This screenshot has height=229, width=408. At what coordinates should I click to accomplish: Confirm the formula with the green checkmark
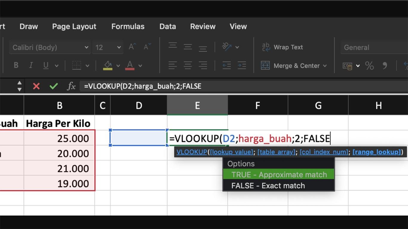[x=54, y=86]
